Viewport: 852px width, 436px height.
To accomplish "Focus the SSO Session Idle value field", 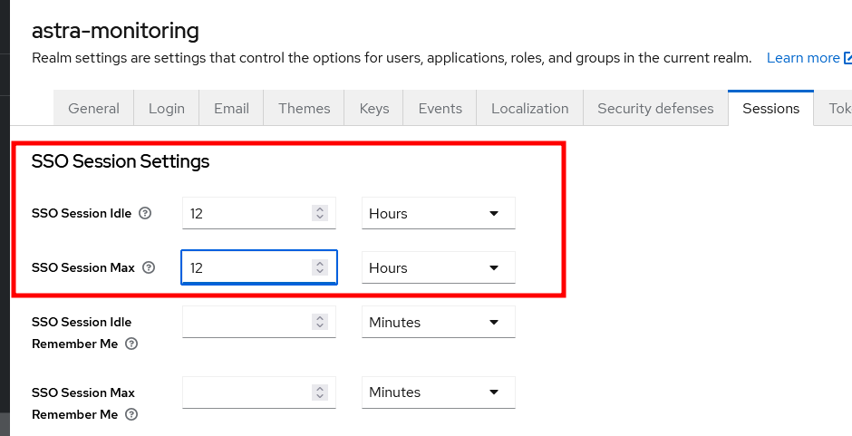I will [x=247, y=214].
